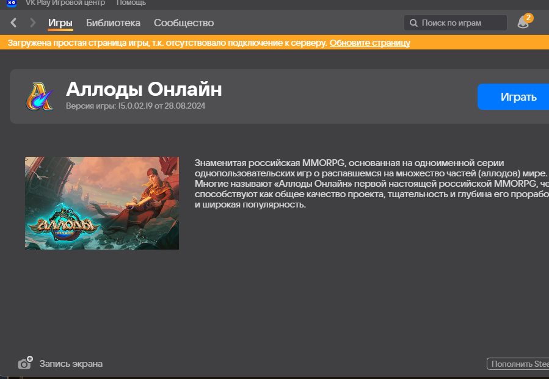Screen dimensions: 549x379
Task: Click the Пополнить Steam button
Action: click(518, 364)
